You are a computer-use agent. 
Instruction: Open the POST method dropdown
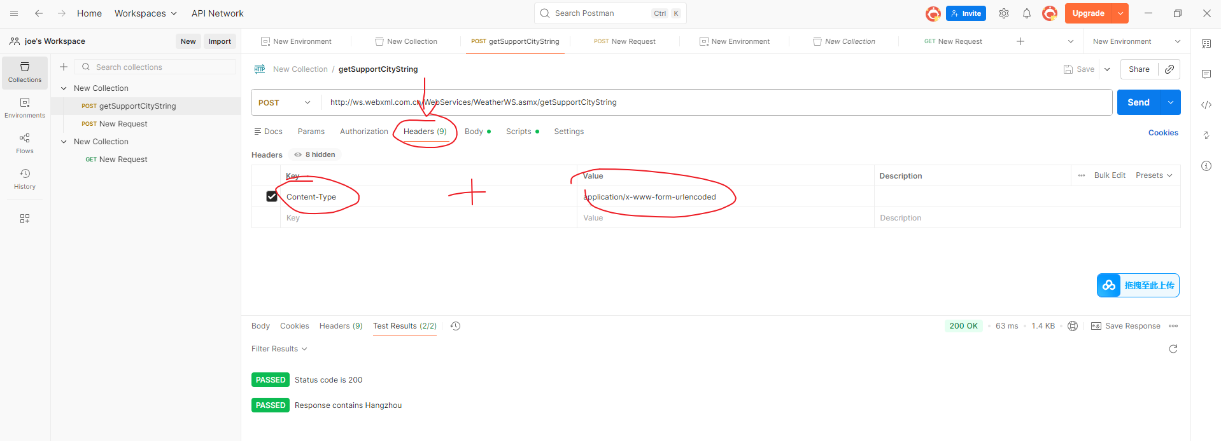[285, 102]
